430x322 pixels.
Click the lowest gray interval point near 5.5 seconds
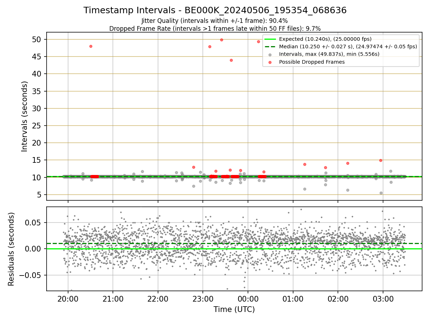coord(381,193)
